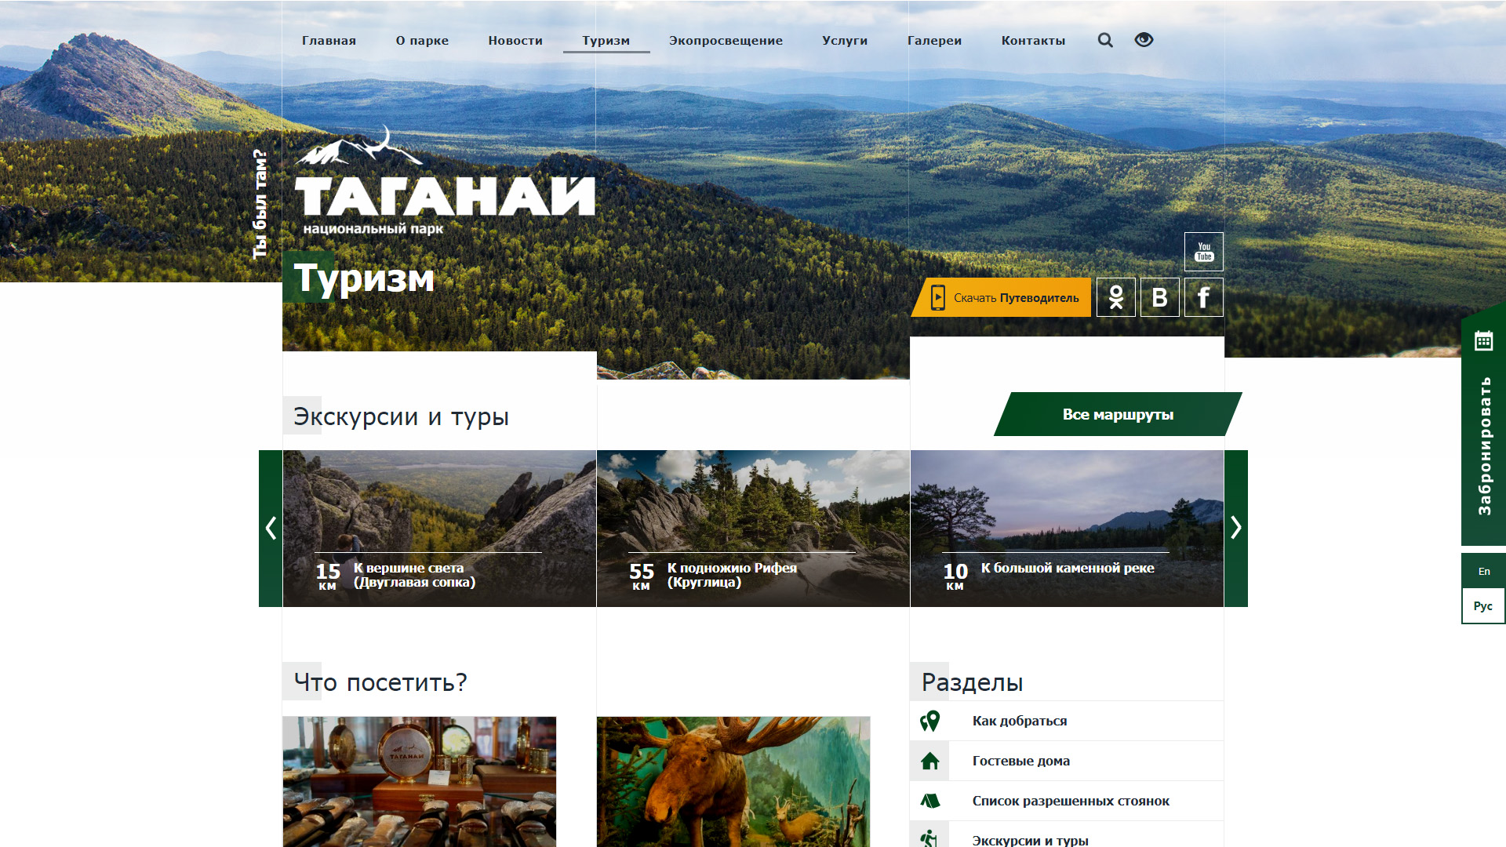
Task: Click the map pin icon for directions
Action: (x=929, y=721)
